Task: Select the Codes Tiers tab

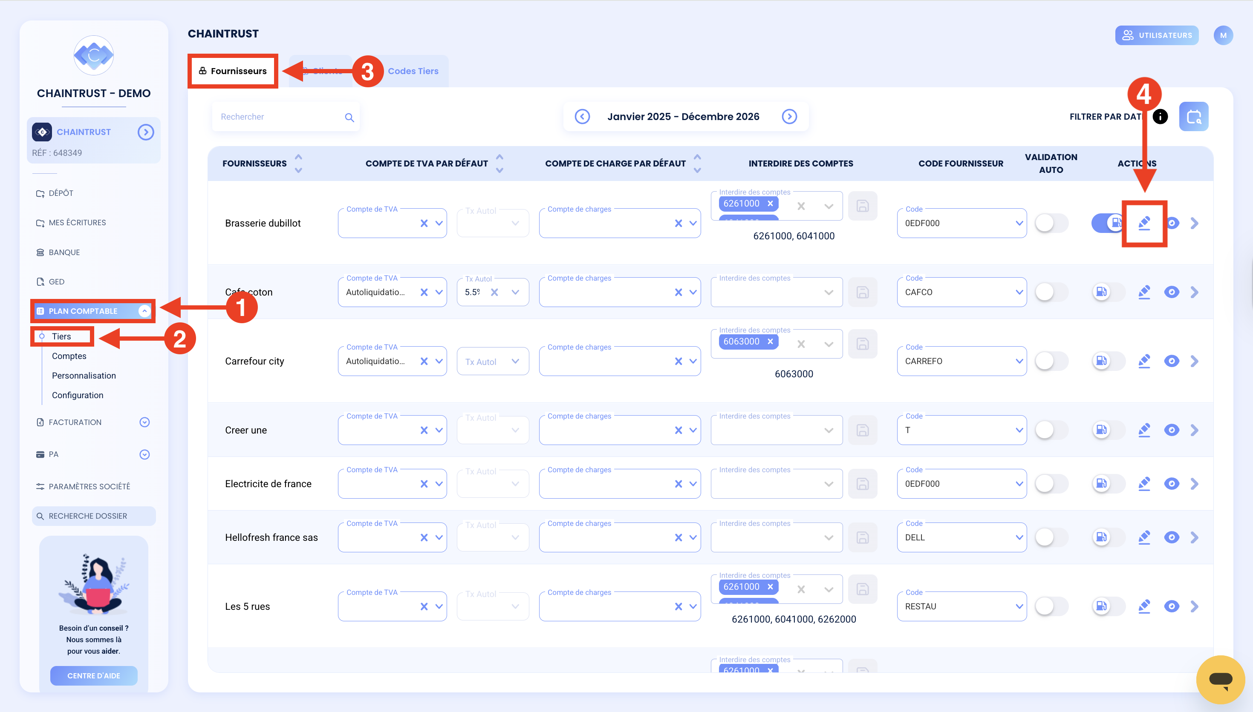Action: coord(413,71)
